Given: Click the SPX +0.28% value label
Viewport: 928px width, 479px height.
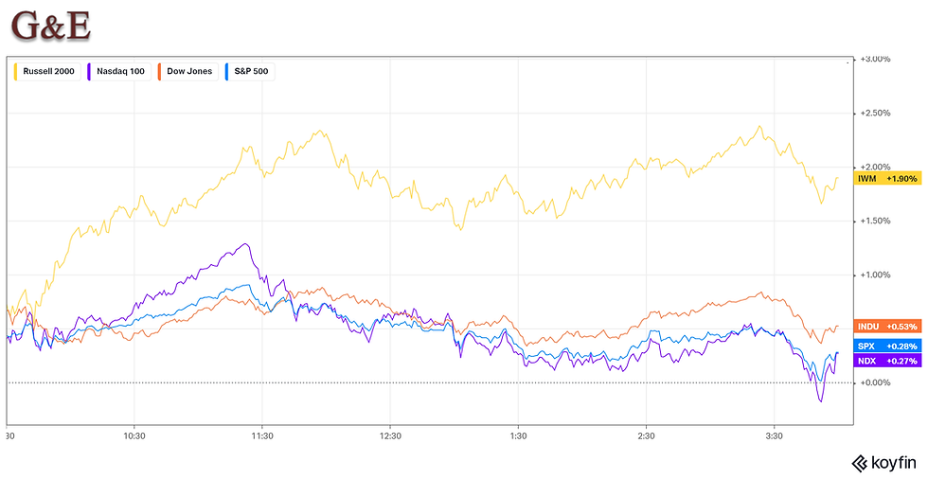Looking at the screenshot, I should (887, 346).
